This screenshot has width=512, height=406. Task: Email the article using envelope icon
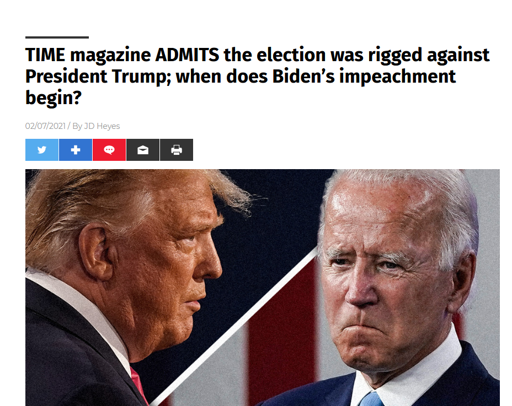[143, 150]
